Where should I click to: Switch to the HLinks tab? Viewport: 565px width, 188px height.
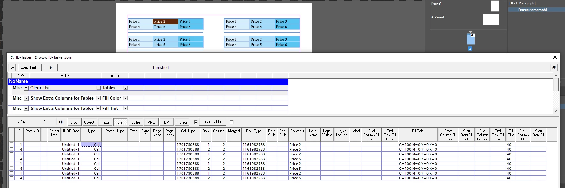click(182, 122)
